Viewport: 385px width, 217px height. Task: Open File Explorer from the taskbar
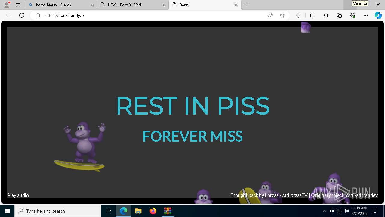click(138, 211)
